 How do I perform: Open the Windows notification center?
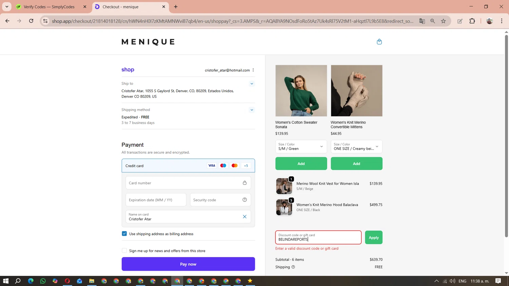click(x=498, y=281)
